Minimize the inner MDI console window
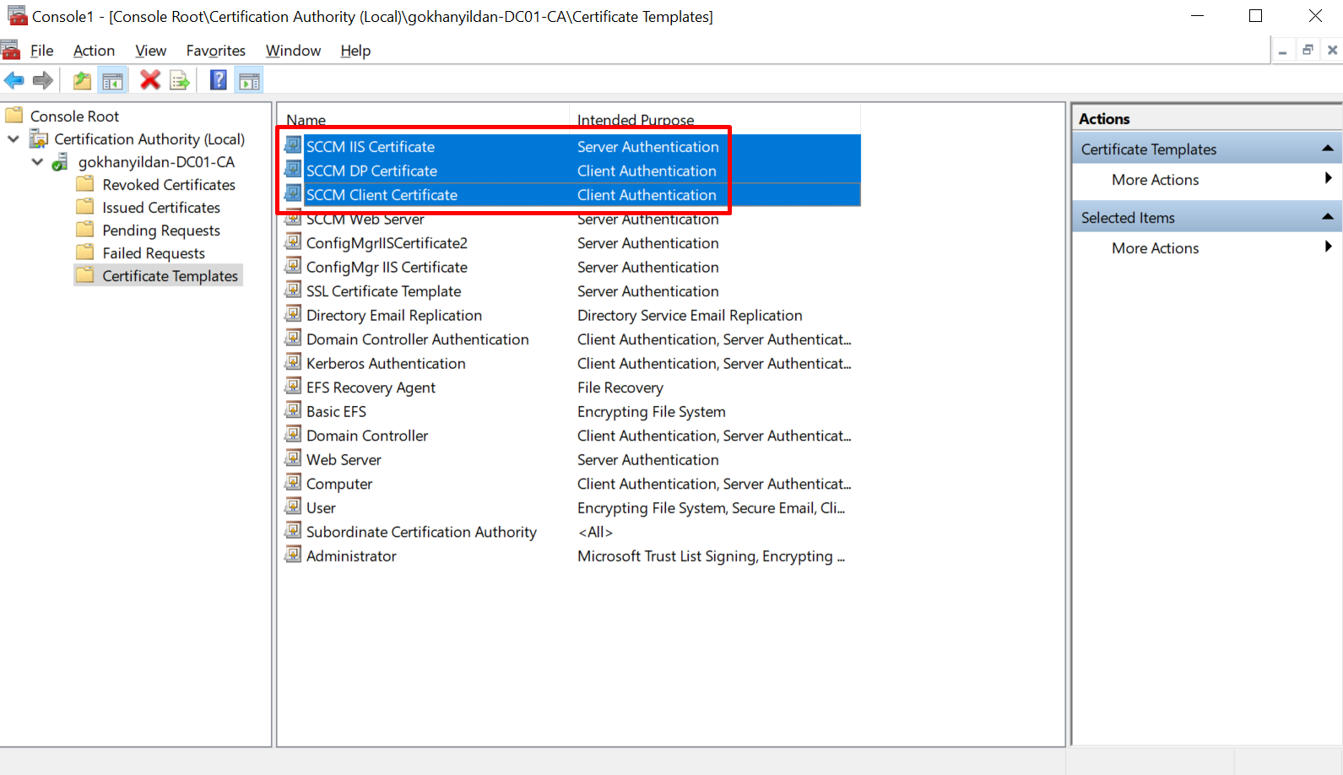This screenshot has width=1343, height=775. tap(1282, 51)
